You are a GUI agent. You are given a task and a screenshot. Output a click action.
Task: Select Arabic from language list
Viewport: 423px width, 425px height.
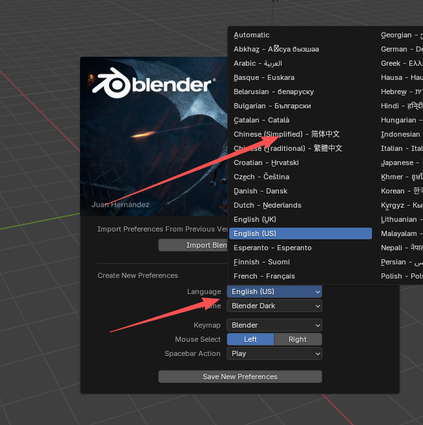[300, 63]
